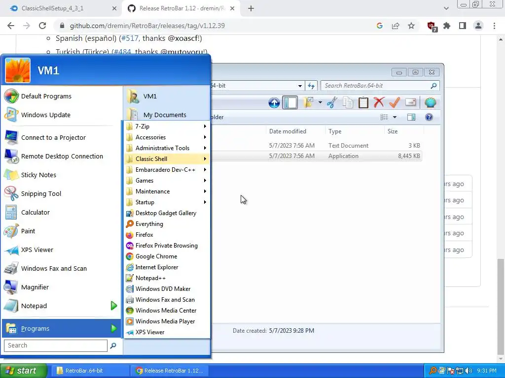Expand the Accessories folder submenu
This screenshot has height=378, width=505.
click(x=167, y=137)
